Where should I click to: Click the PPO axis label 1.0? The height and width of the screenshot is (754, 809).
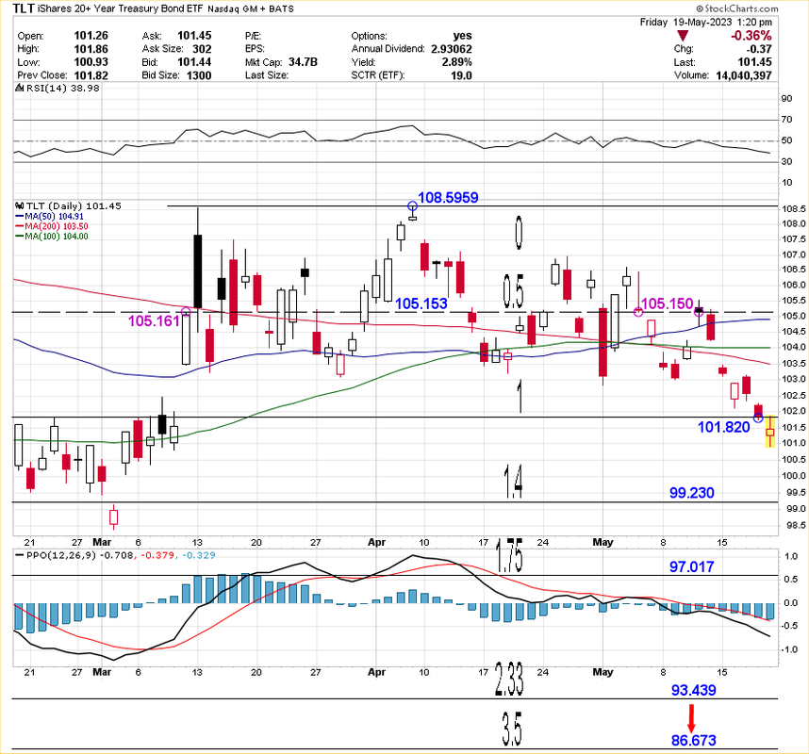[x=791, y=556]
